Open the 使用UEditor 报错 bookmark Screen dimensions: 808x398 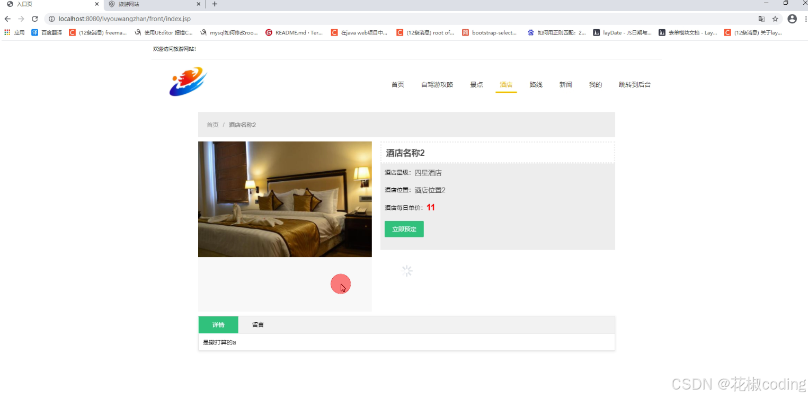click(x=164, y=32)
